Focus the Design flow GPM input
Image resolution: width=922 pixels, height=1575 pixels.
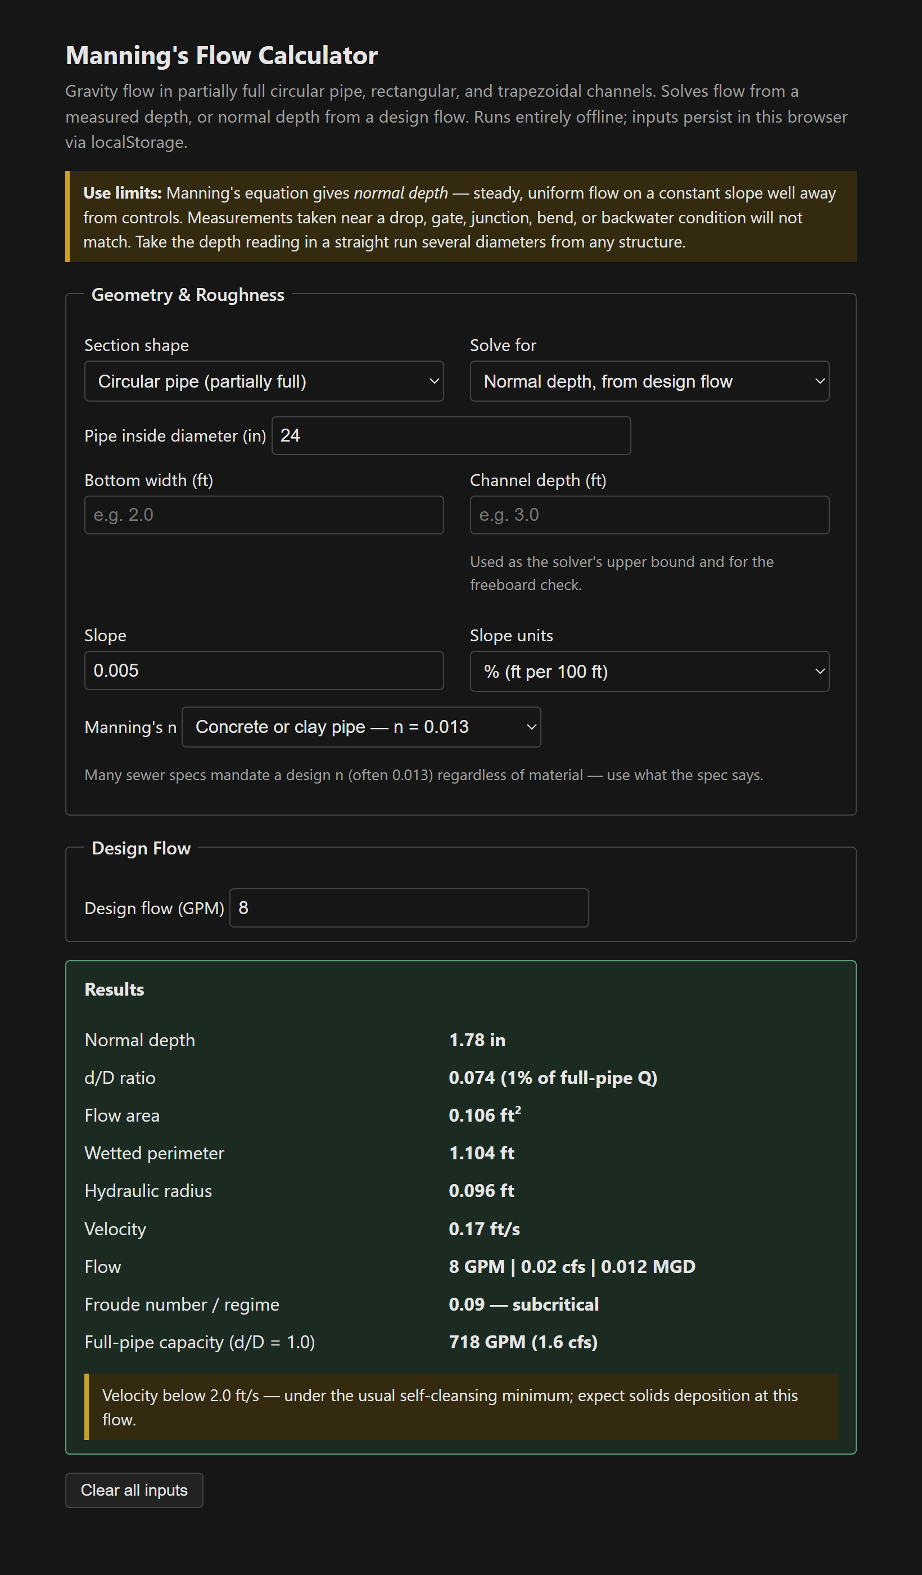tap(409, 908)
